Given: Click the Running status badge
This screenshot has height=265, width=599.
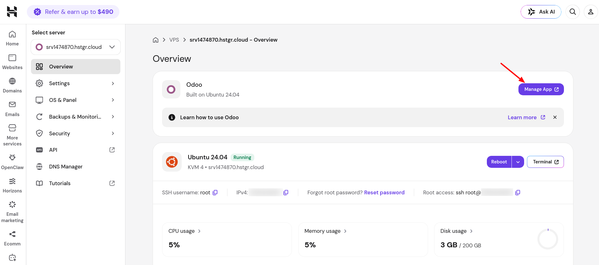Looking at the screenshot, I should [242, 157].
